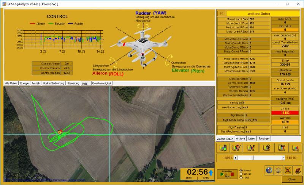The width and height of the screenshot is (304, 185).
Task: Click the Close button
Action: click(291, 179)
